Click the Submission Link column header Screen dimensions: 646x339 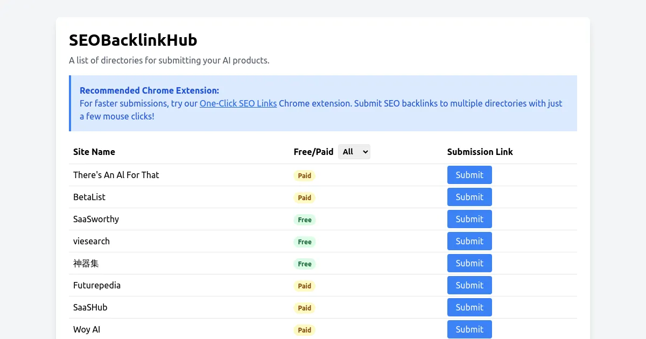pyautogui.click(x=480, y=152)
